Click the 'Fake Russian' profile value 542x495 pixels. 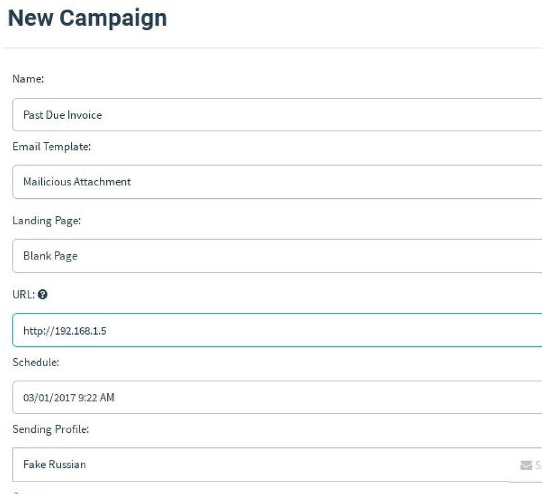click(x=54, y=464)
